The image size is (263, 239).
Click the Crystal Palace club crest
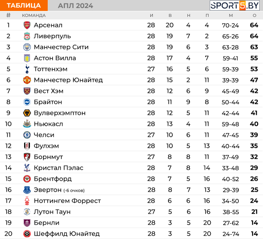(x=27, y=168)
